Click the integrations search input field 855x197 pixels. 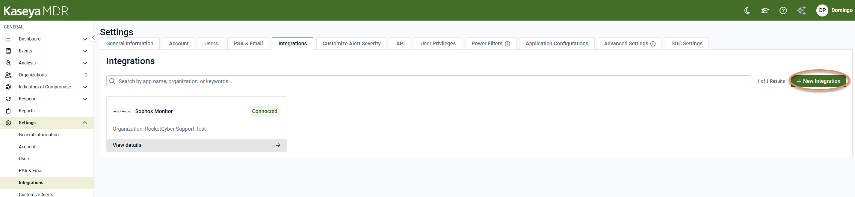click(429, 81)
